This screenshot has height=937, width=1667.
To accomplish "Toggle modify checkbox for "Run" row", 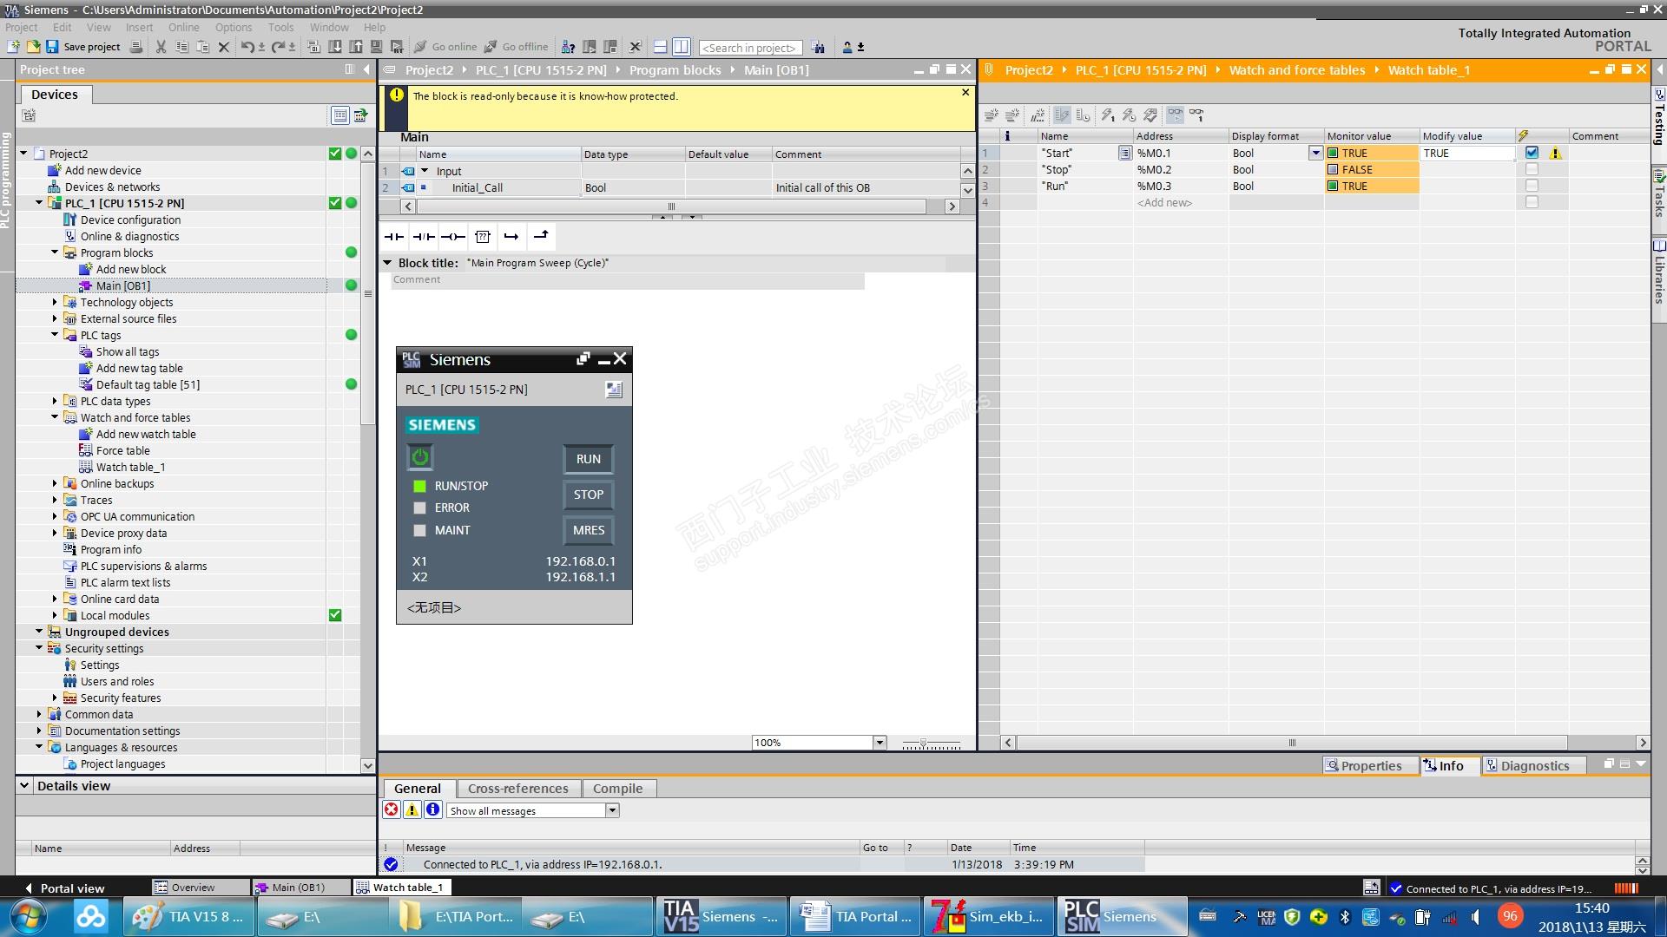I will pos(1532,186).
